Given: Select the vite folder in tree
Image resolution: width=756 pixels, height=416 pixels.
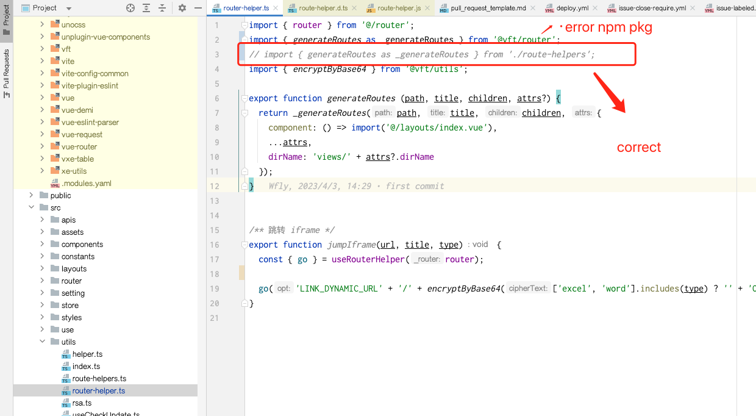Looking at the screenshot, I should [x=68, y=61].
